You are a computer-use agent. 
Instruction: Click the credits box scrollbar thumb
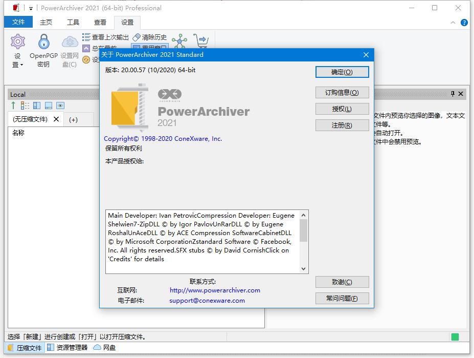pos(304,230)
